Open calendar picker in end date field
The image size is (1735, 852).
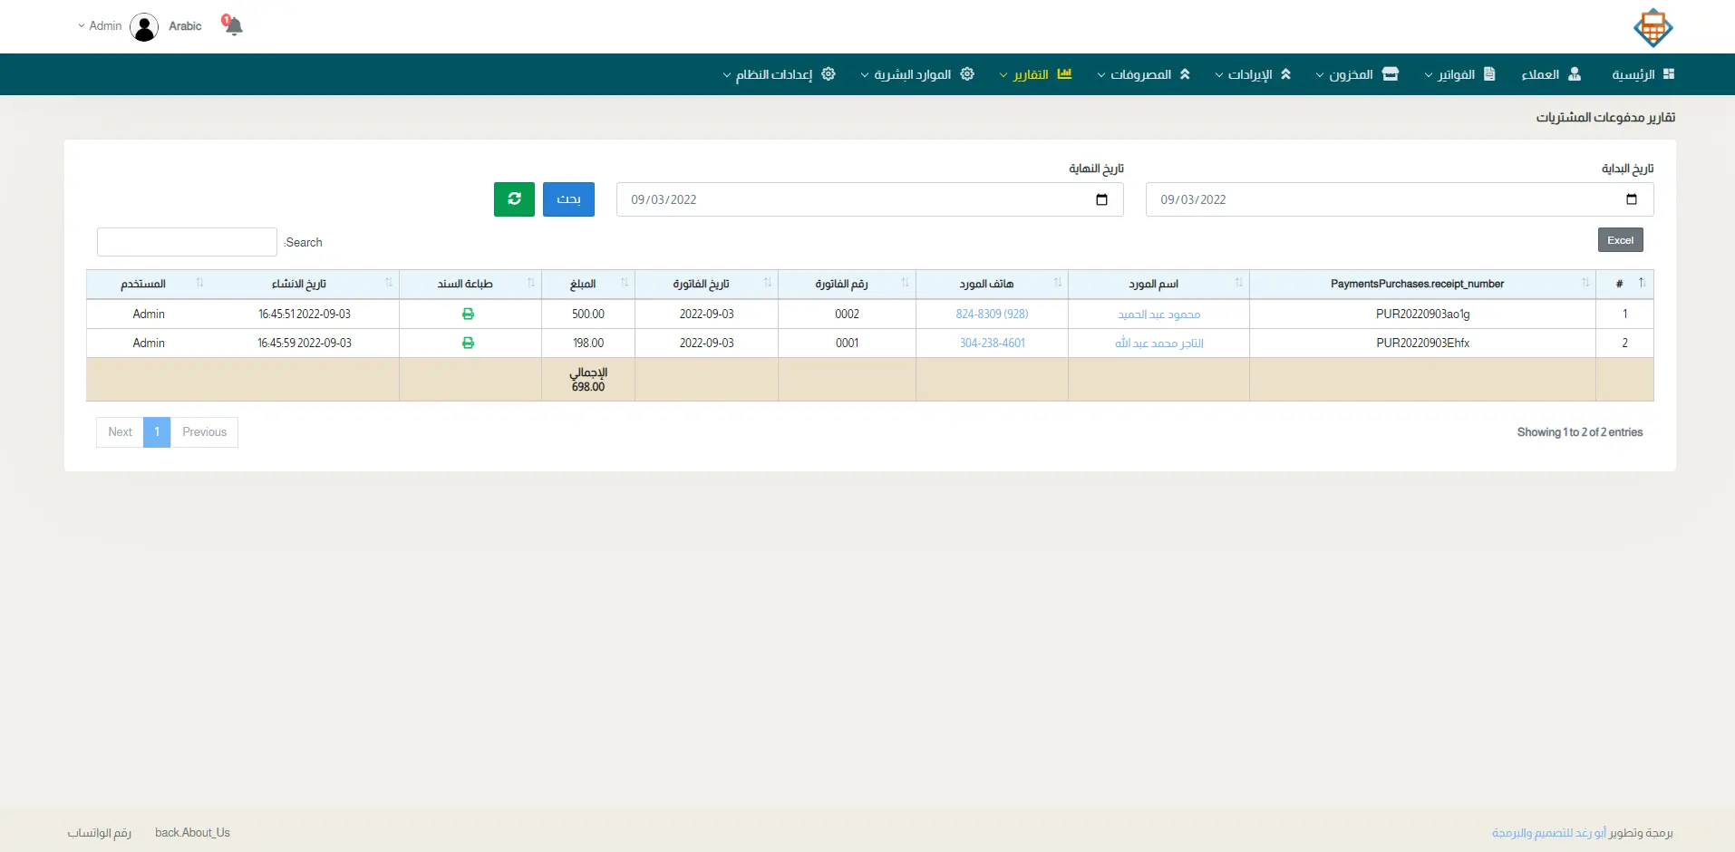1101,199
